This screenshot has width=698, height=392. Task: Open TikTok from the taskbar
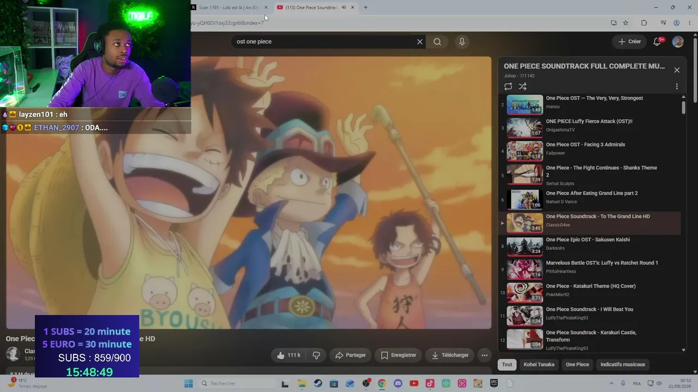coord(430,383)
